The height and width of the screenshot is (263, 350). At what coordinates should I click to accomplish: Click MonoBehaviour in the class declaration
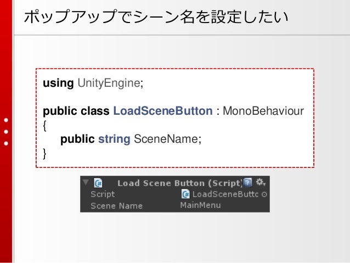[263, 111]
